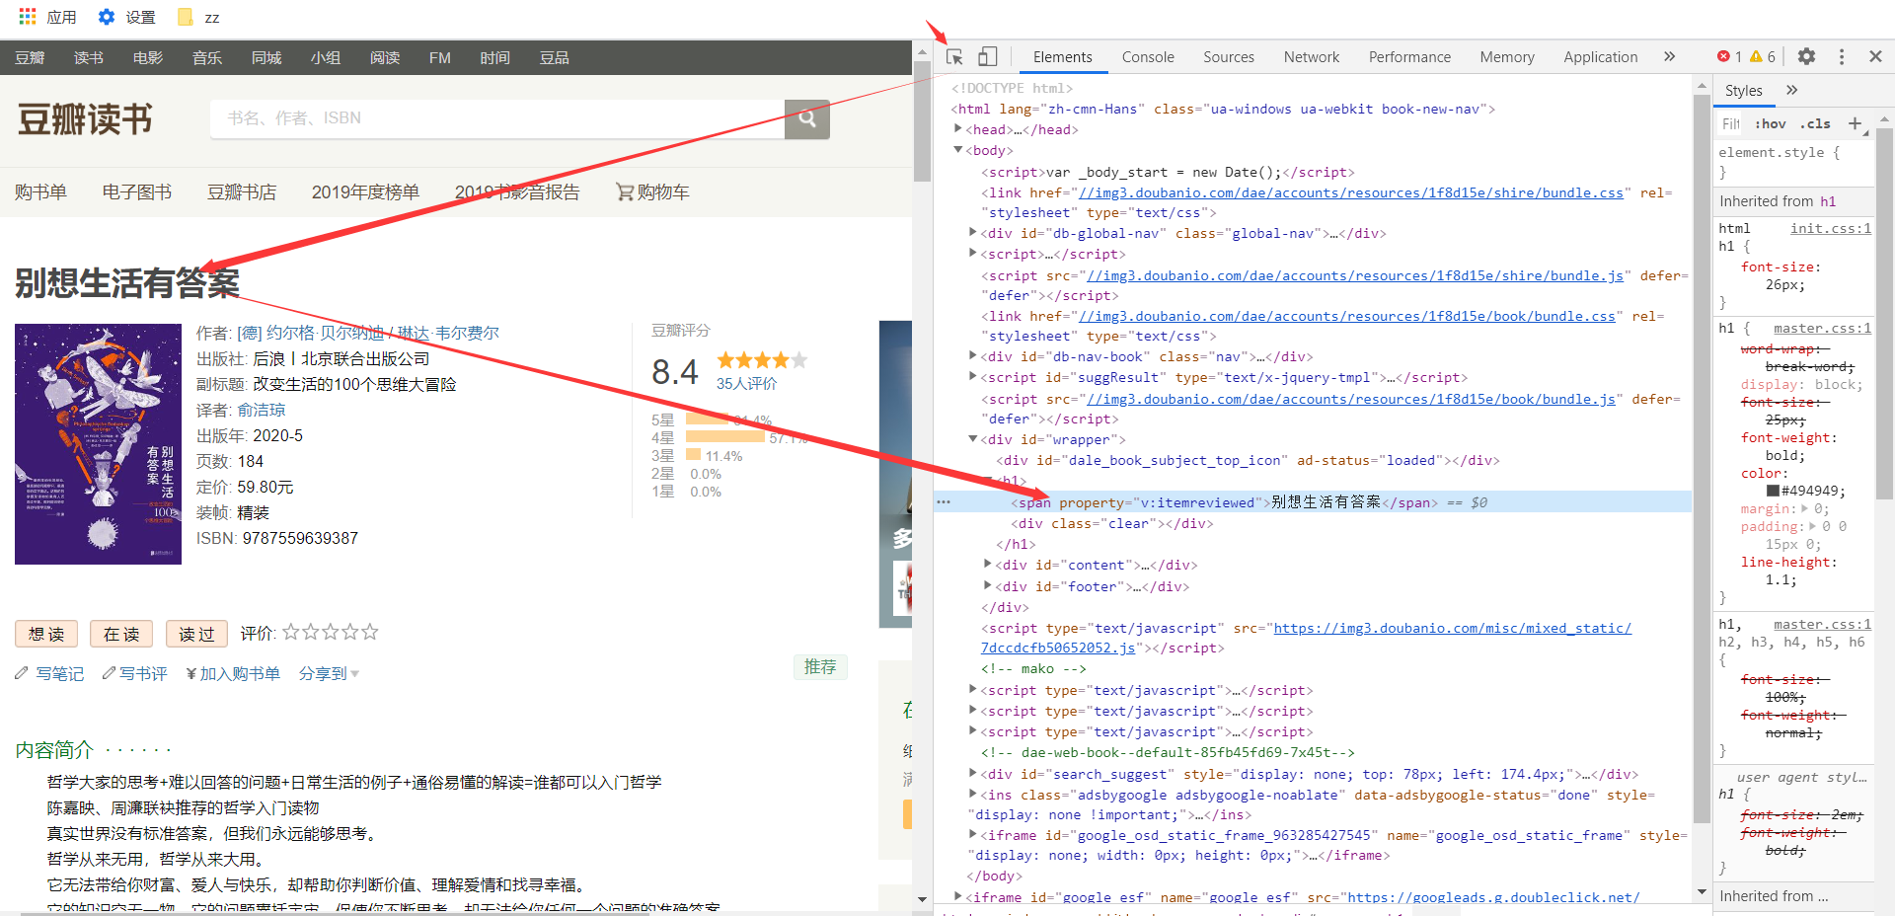Expand the div id content node

coord(987,564)
